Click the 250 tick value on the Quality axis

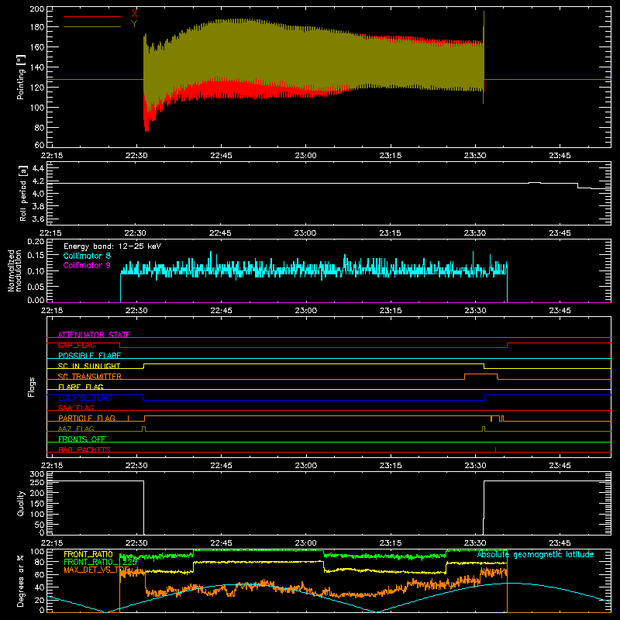(x=36, y=483)
